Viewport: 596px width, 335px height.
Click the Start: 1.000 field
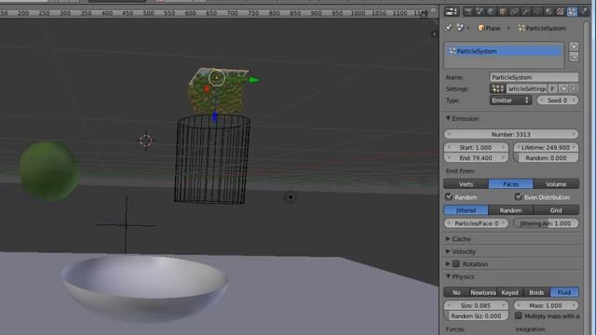pyautogui.click(x=476, y=147)
